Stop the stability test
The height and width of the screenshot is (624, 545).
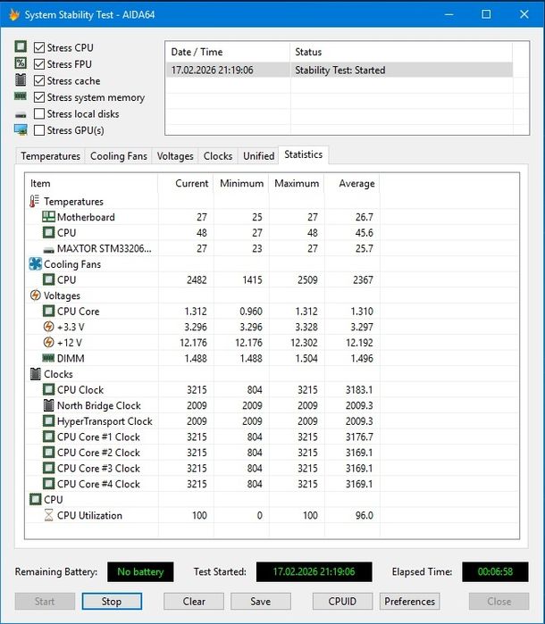coord(112,602)
